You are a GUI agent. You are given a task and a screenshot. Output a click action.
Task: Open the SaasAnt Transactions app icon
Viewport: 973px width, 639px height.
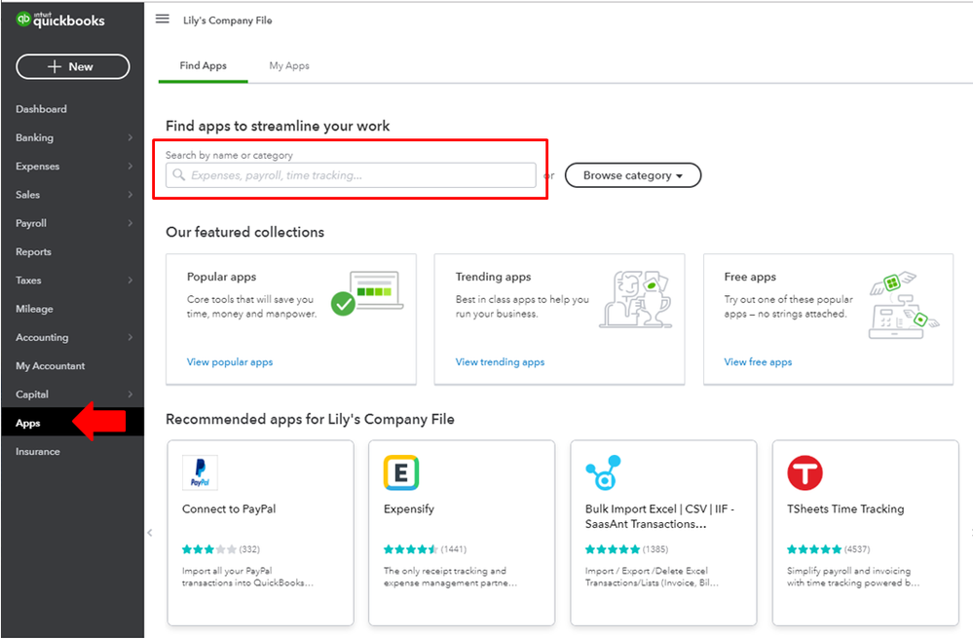[603, 472]
